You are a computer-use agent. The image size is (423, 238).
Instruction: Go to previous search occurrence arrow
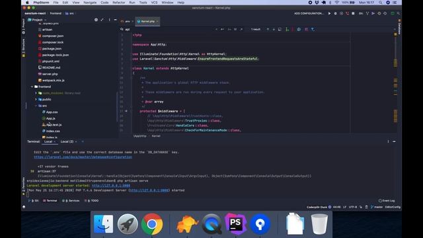(x=268, y=29)
